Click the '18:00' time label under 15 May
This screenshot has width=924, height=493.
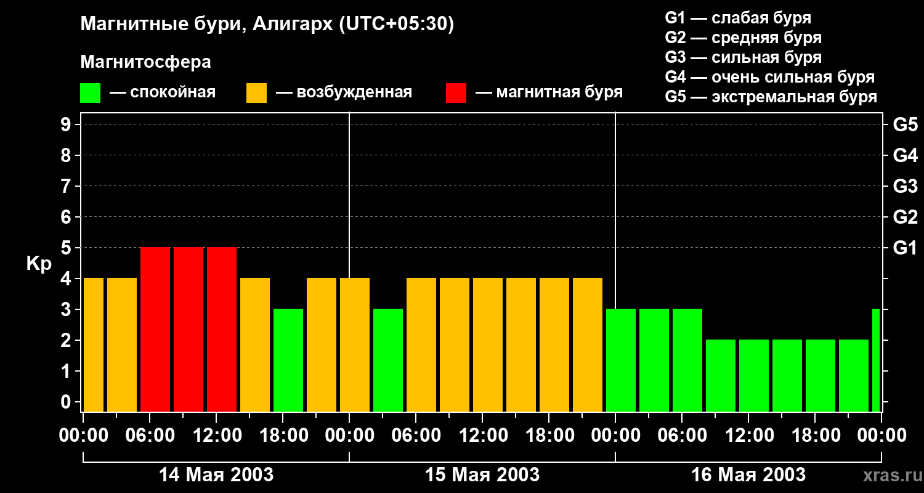[549, 436]
